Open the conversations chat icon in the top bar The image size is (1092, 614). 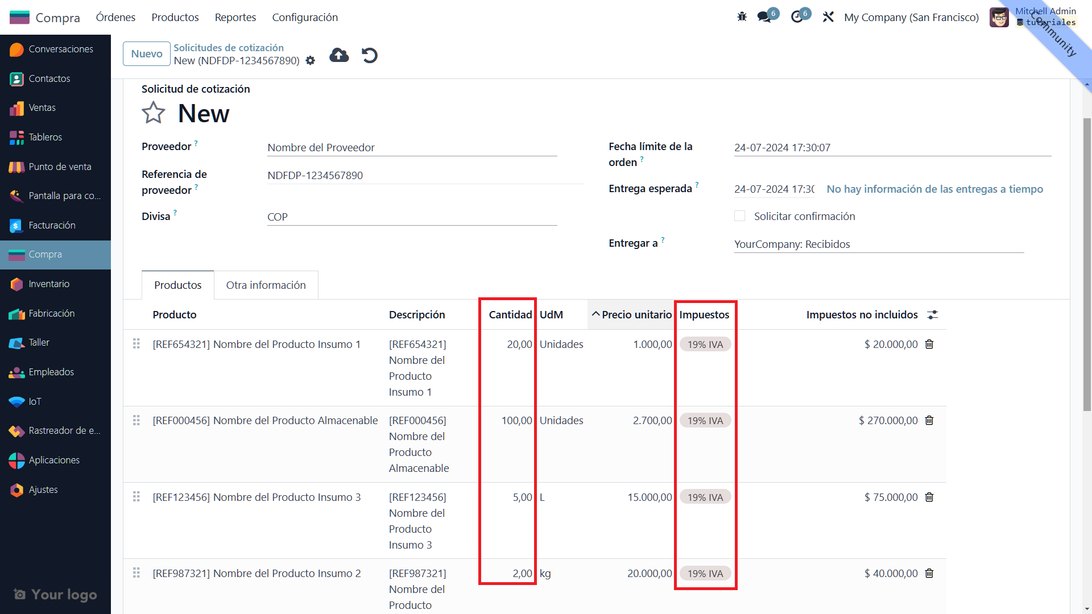pos(764,17)
